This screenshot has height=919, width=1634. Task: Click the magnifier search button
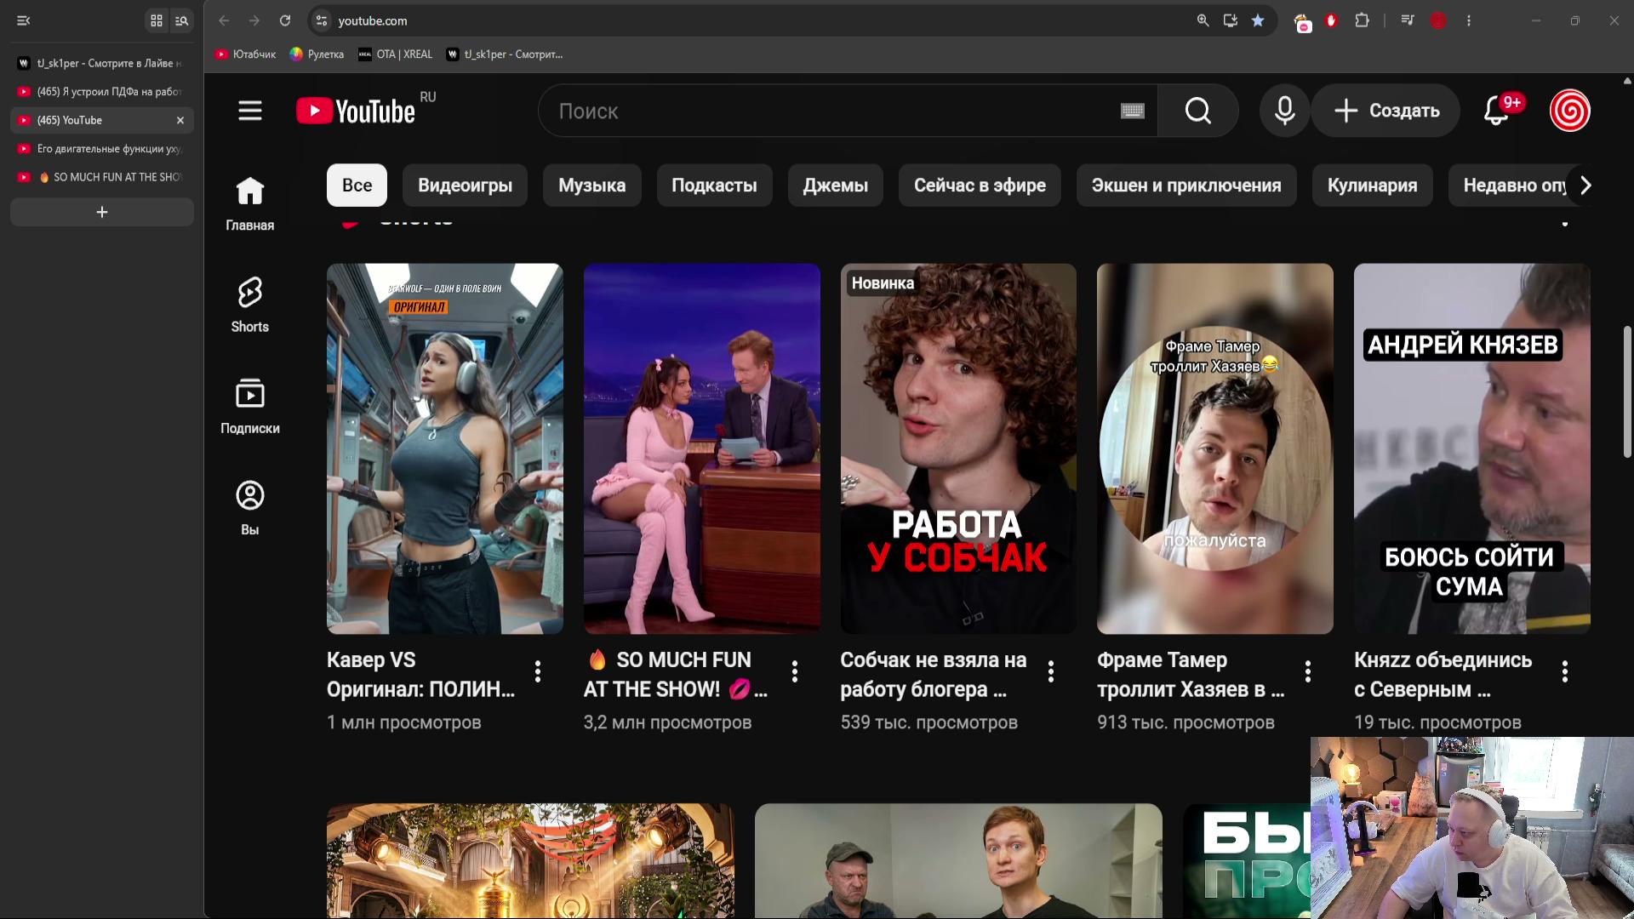(x=1197, y=111)
